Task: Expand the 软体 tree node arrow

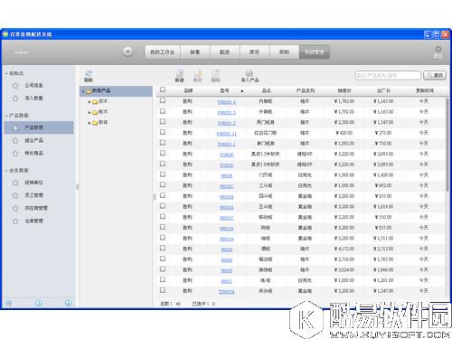Action: tap(89, 123)
